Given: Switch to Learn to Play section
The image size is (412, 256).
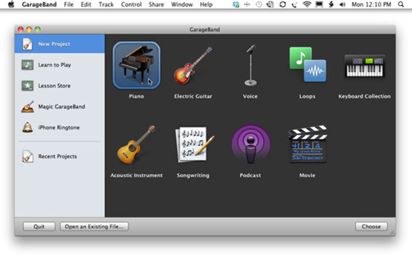Looking at the screenshot, I should 60,65.
